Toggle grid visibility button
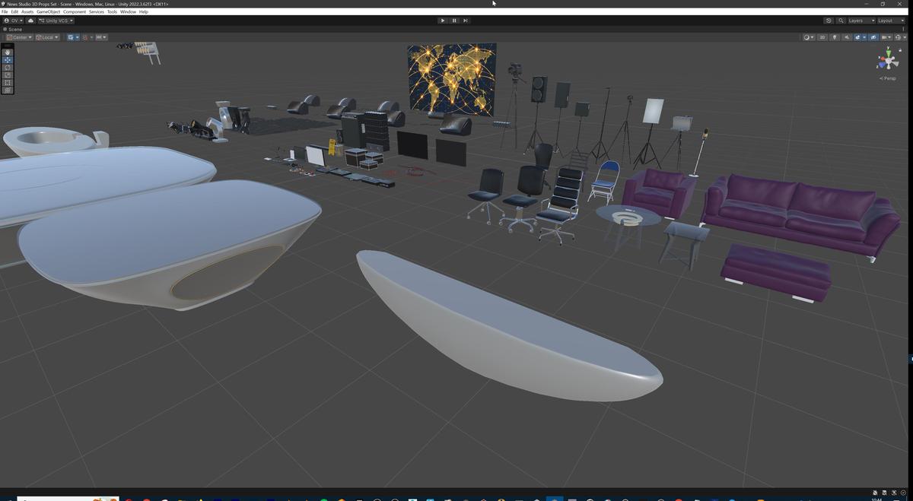Screen dimensions: 913x501 (70, 37)
